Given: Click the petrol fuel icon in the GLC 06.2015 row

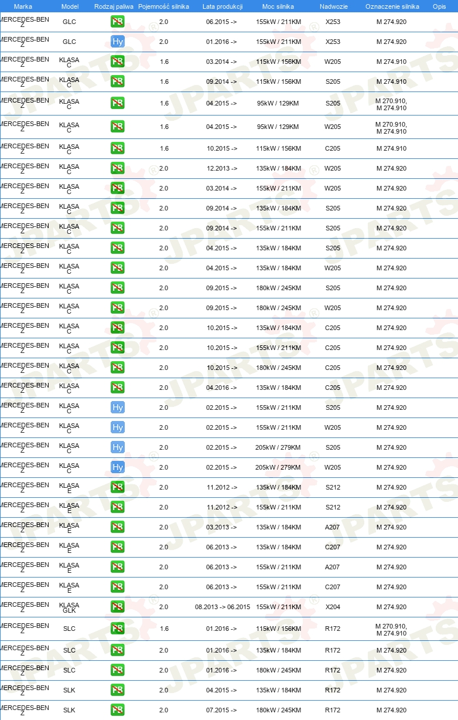Looking at the screenshot, I should coord(117,22).
